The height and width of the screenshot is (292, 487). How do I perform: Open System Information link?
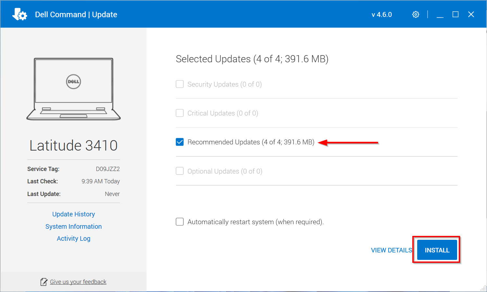(74, 226)
